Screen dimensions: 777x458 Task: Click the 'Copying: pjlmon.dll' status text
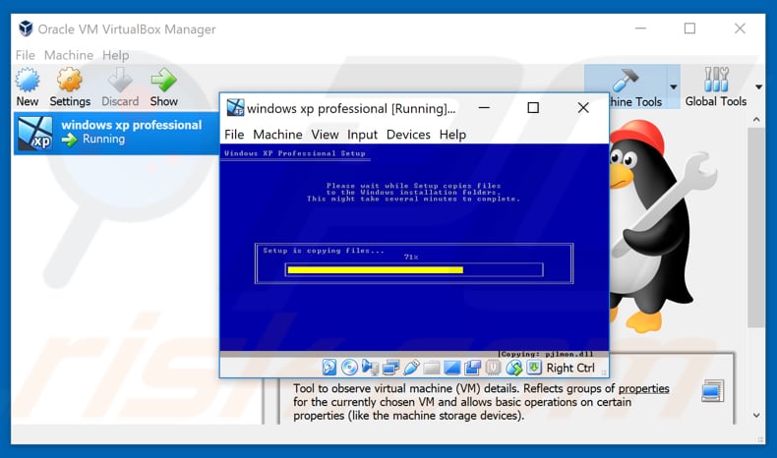click(x=547, y=354)
